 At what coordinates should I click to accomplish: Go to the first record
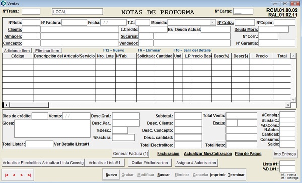pyautogui.click(x=7, y=175)
